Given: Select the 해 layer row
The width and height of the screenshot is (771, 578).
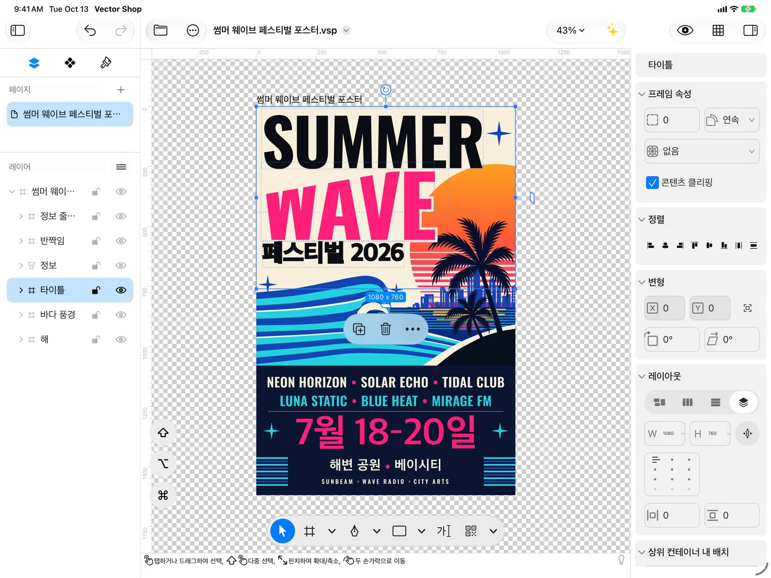Looking at the screenshot, I should click(x=70, y=340).
